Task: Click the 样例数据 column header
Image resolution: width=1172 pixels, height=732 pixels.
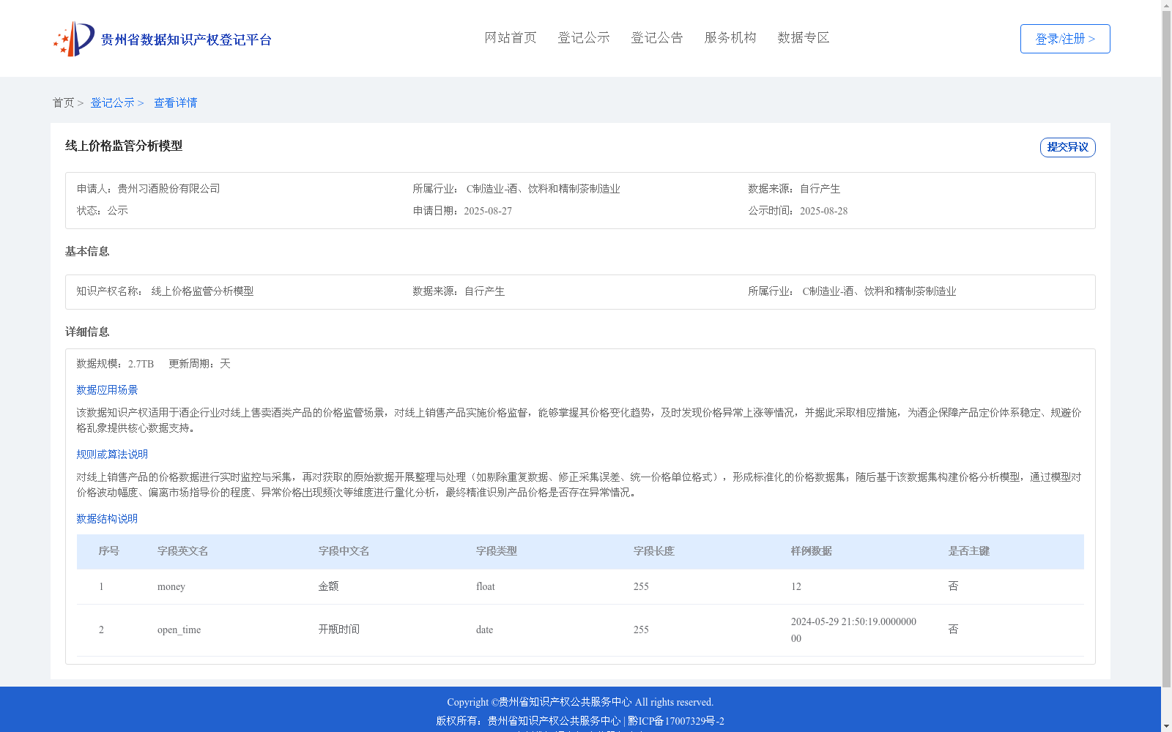Action: (812, 551)
